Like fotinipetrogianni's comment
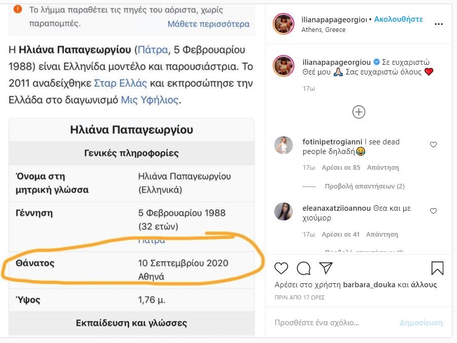This screenshot has width=457, height=343. pos(433,145)
